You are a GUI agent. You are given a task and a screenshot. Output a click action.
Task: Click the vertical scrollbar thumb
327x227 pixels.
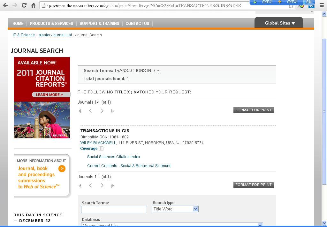pos(324,111)
